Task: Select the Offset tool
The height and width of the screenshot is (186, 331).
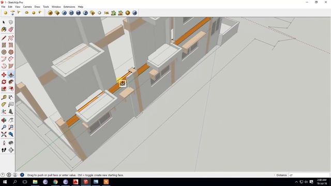Action: (11, 89)
